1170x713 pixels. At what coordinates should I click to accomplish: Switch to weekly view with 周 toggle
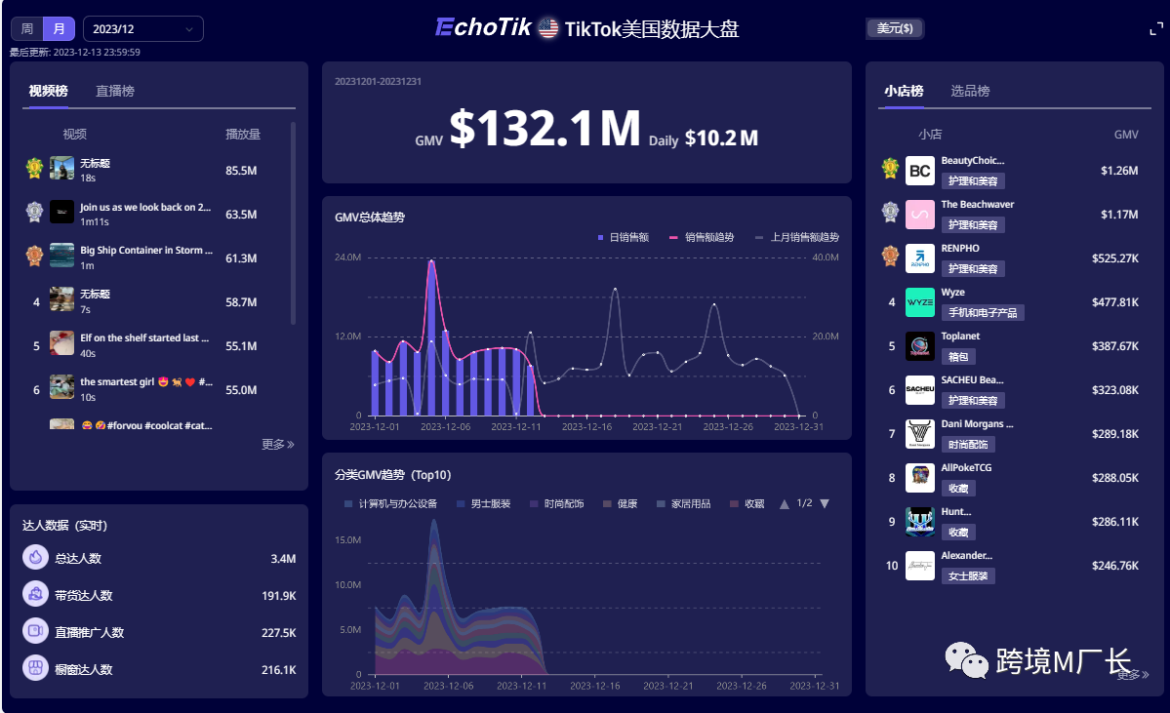point(27,29)
